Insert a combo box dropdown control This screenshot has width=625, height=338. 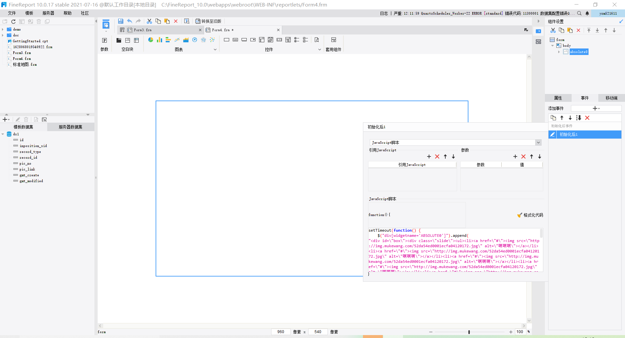[x=253, y=40]
